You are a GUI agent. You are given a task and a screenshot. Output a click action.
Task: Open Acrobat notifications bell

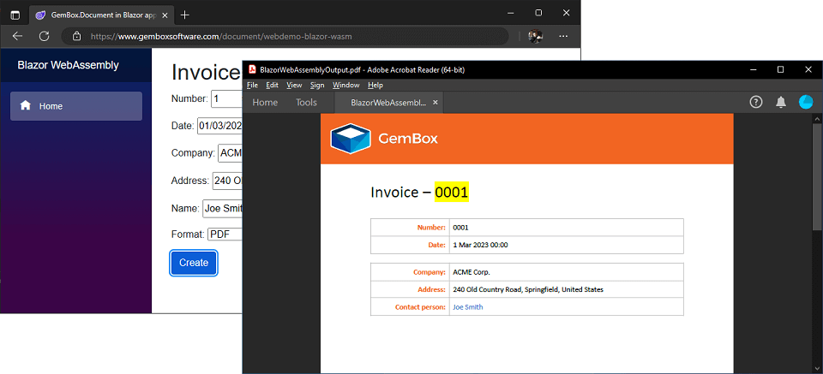(780, 102)
